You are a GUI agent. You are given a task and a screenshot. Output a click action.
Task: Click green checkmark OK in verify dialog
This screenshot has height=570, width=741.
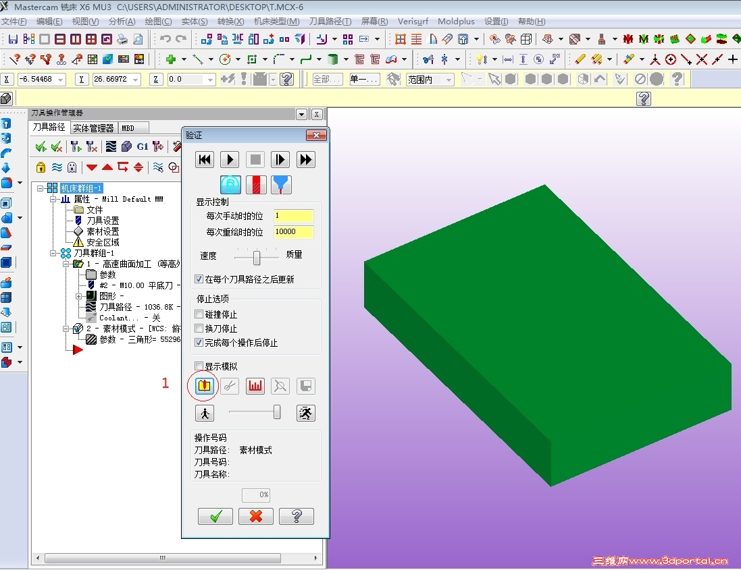click(215, 516)
